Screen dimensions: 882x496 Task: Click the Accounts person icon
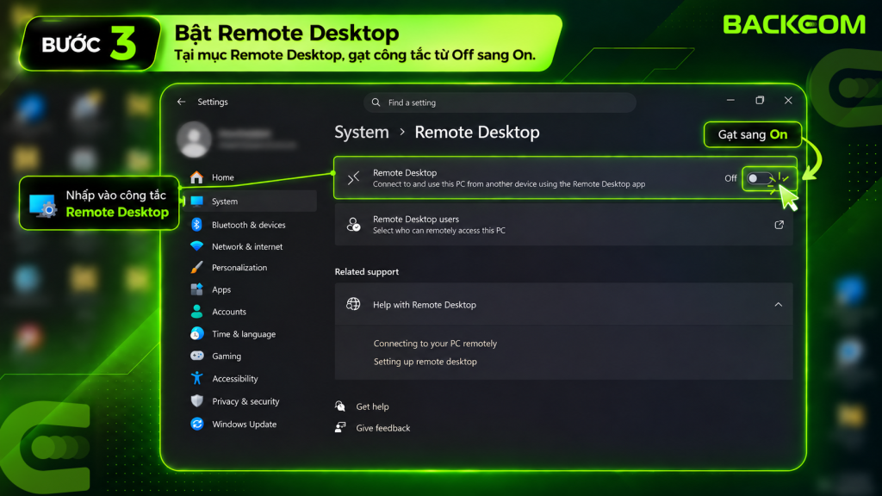click(x=196, y=312)
